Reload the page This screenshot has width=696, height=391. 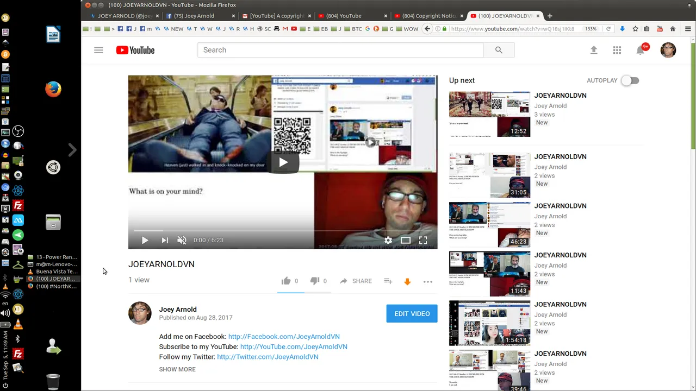coord(608,29)
